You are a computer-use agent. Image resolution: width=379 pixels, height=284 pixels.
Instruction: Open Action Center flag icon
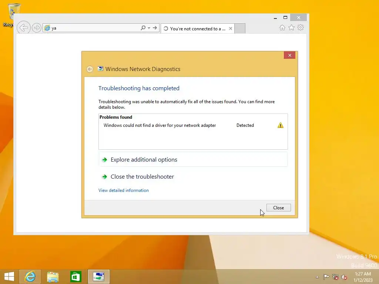pyautogui.click(x=326, y=277)
